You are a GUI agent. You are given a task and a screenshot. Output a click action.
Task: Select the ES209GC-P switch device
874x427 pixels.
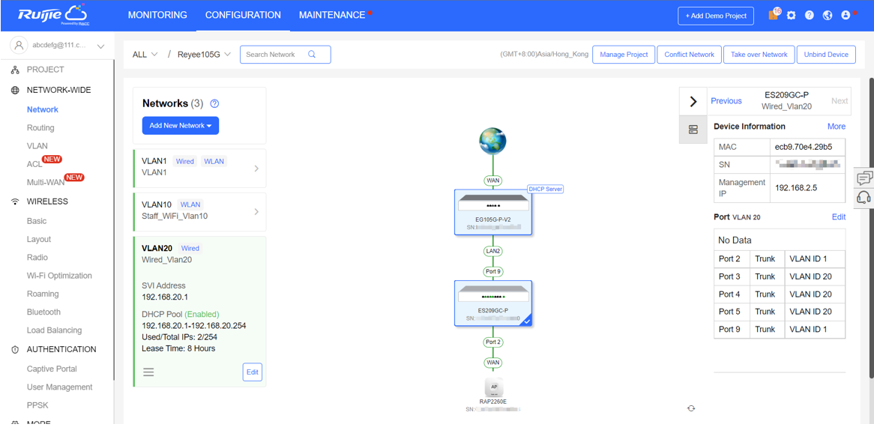click(492, 303)
